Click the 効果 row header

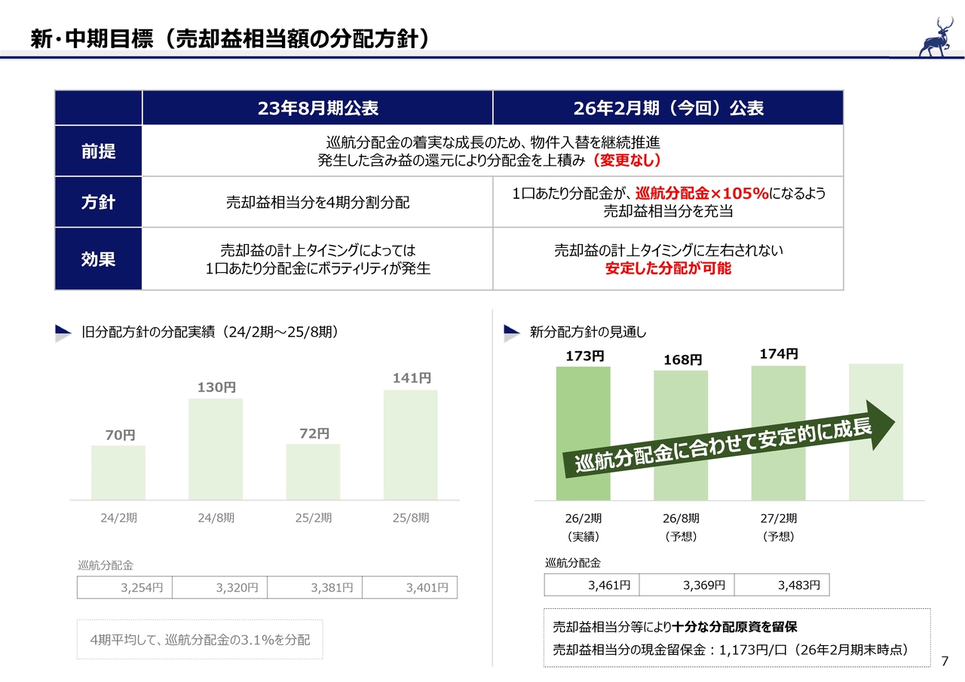98,258
